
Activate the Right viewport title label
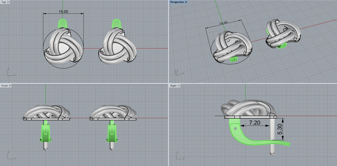(x=173, y=86)
